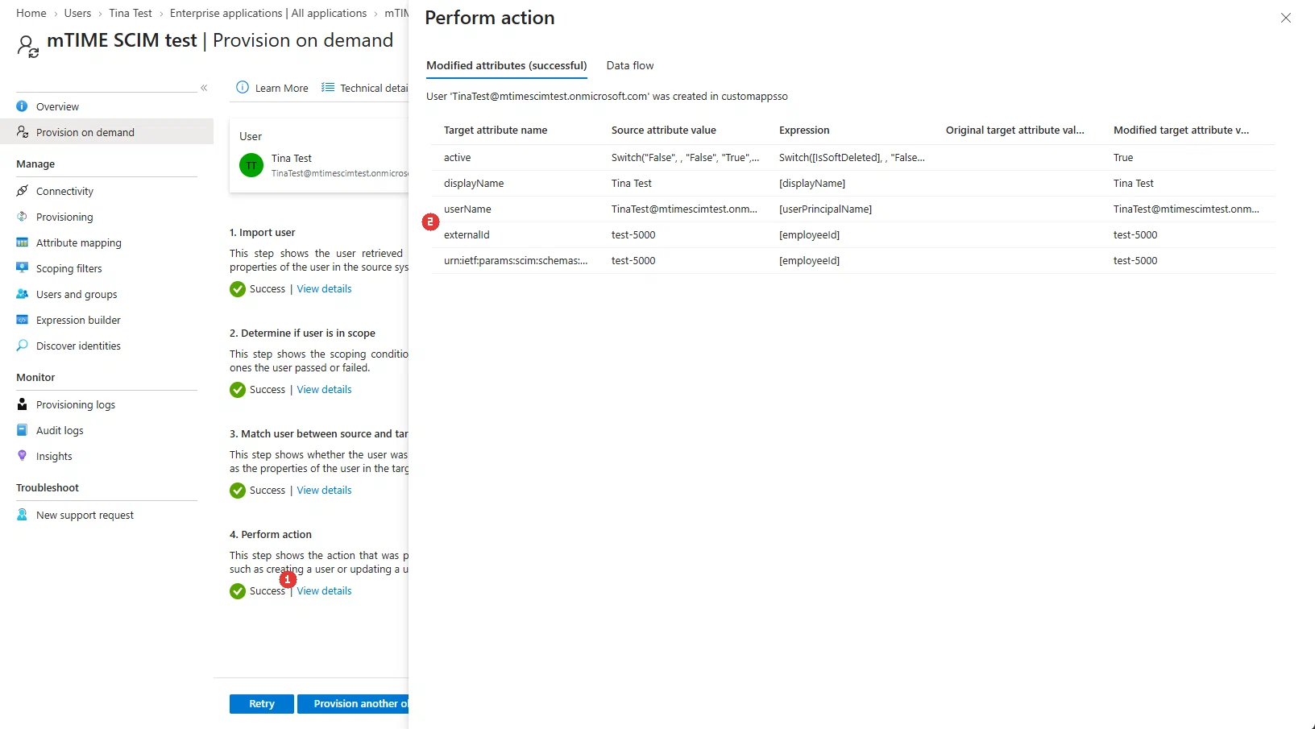This screenshot has width=1315, height=729.
Task: Click the Overview info icon in sidebar
Action: pos(22,106)
